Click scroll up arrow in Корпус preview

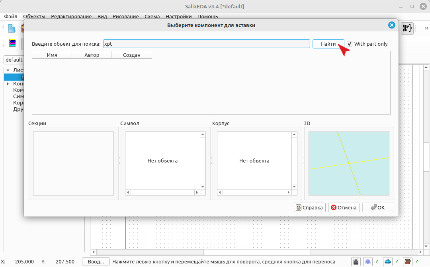click(294, 135)
